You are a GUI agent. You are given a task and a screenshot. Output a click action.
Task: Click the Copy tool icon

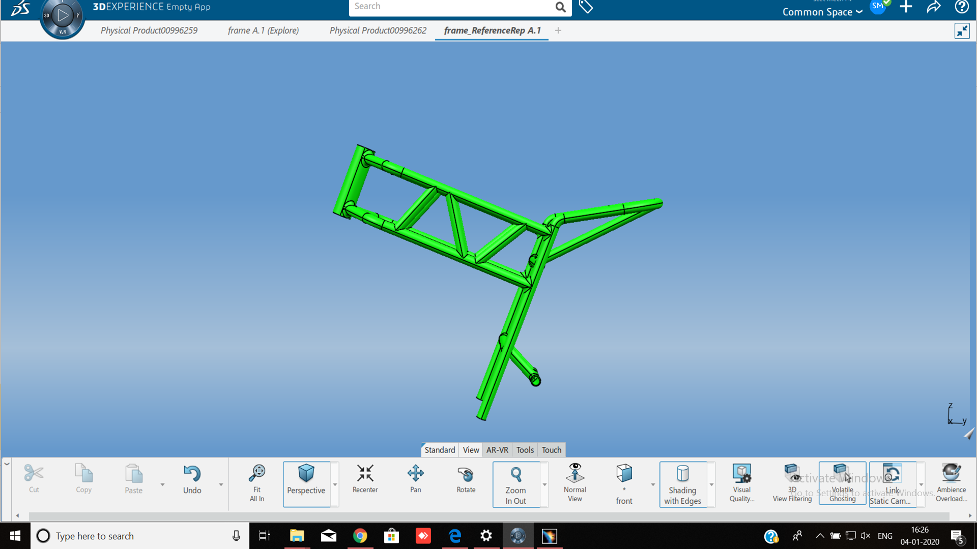(83, 473)
